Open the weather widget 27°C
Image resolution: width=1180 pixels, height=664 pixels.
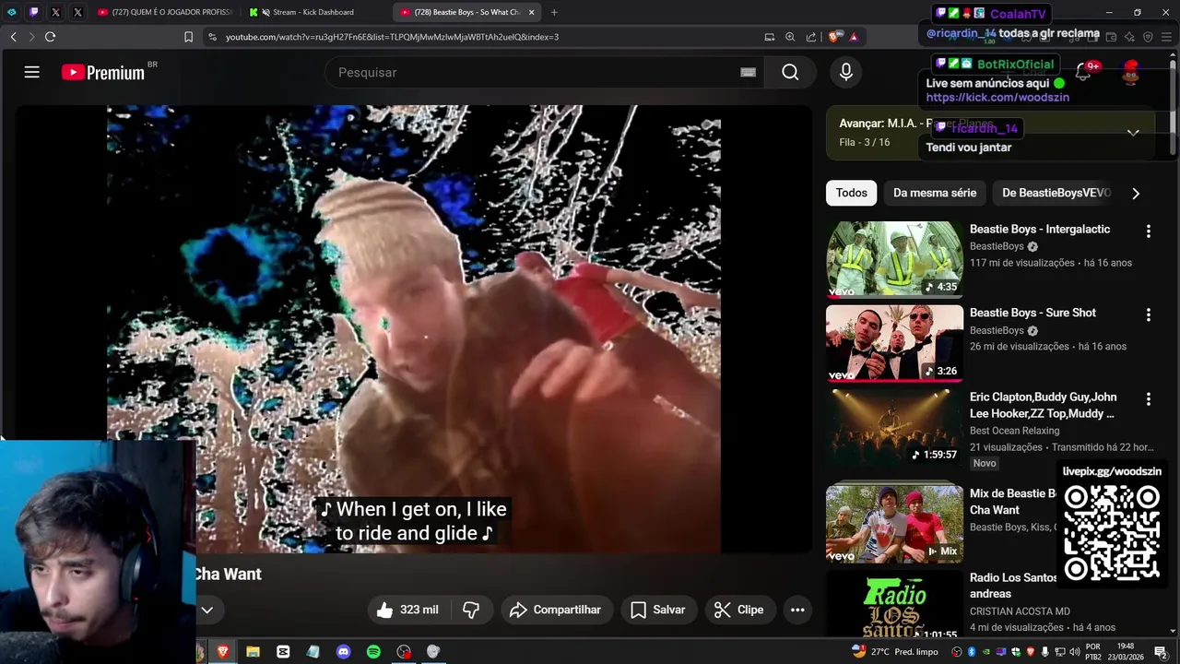tap(894, 651)
